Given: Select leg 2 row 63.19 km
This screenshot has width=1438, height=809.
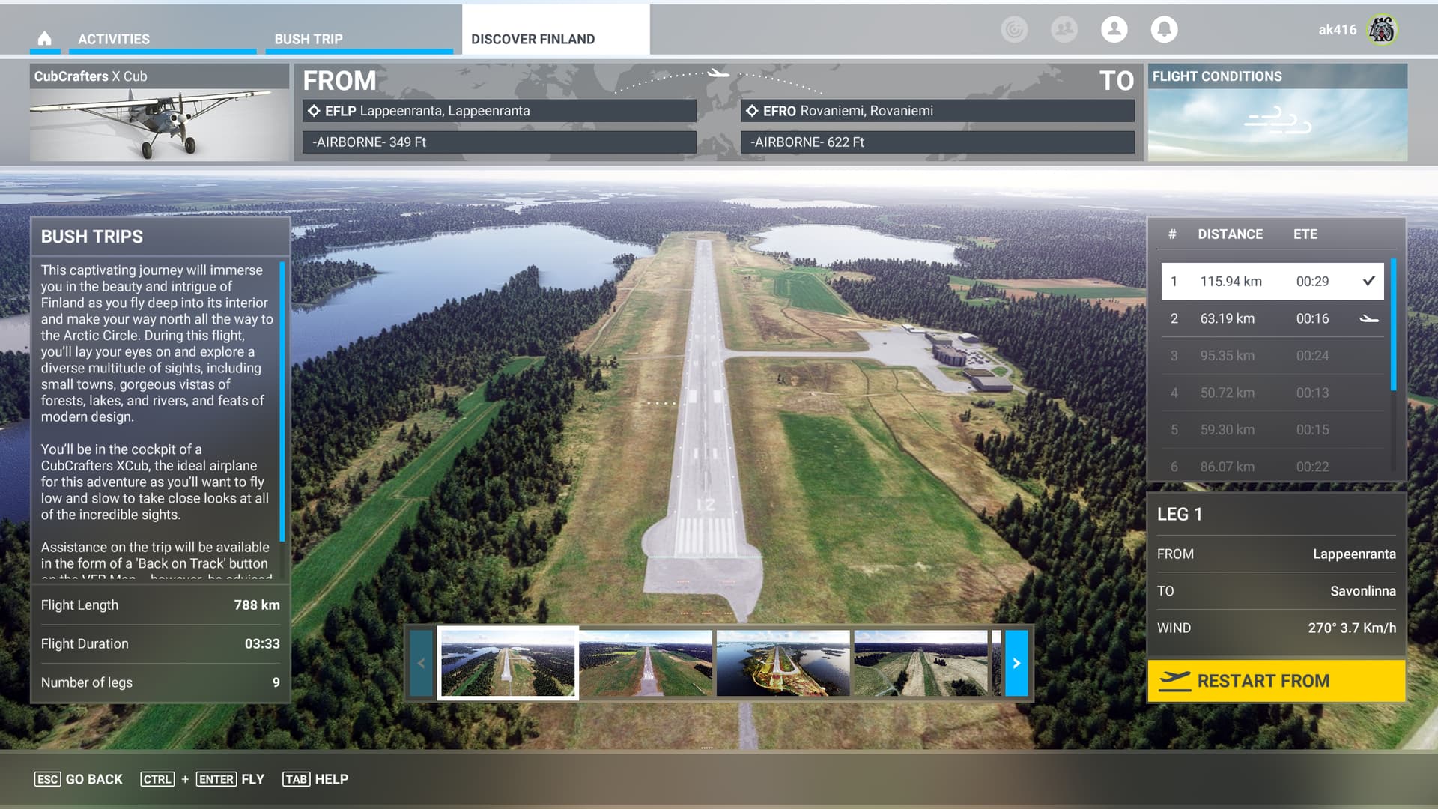Looking at the screenshot, I should (x=1272, y=318).
